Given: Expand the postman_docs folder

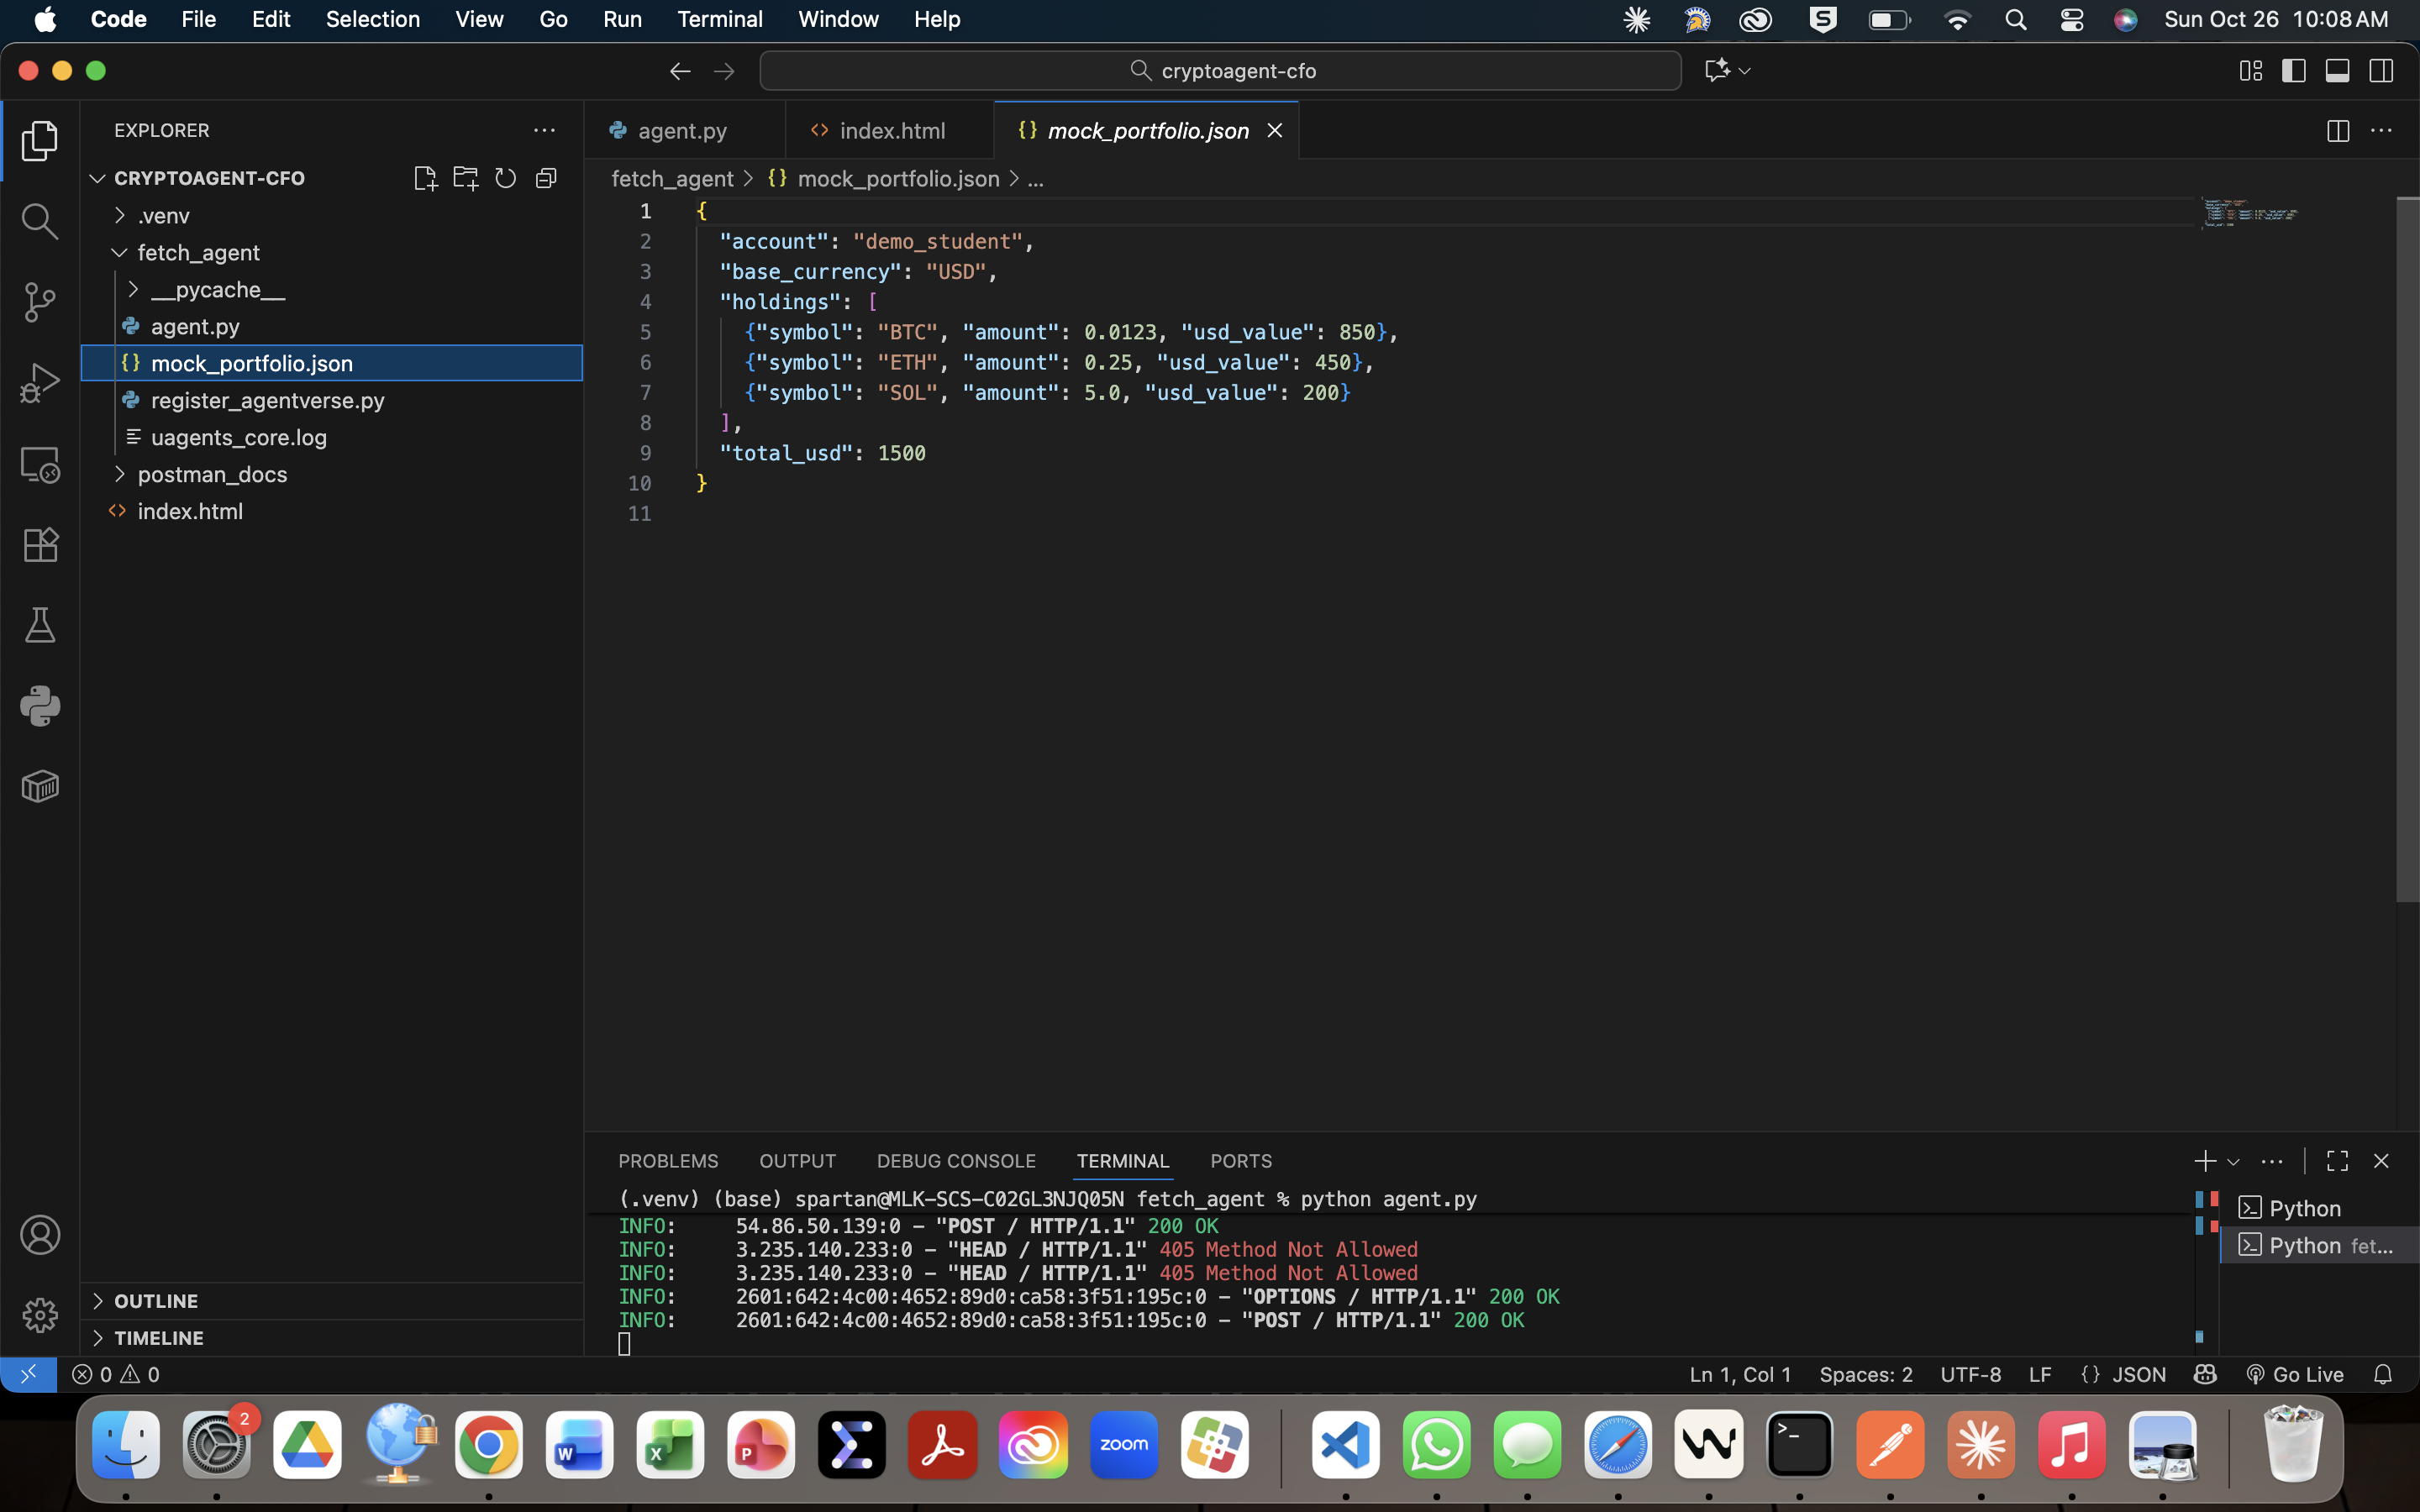Looking at the screenshot, I should 212,474.
